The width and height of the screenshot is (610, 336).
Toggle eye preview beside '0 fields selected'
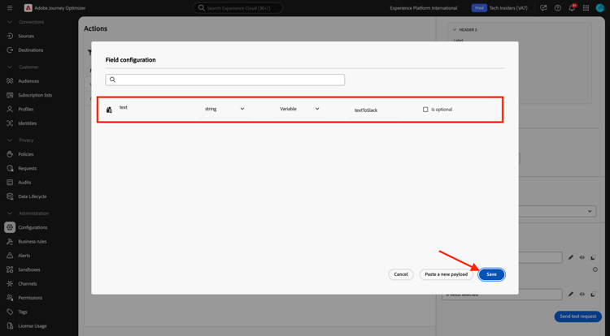click(x=582, y=295)
